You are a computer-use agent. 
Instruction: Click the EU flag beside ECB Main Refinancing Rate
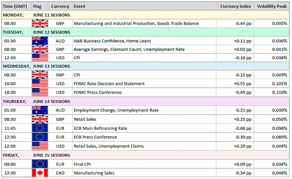coord(40,128)
